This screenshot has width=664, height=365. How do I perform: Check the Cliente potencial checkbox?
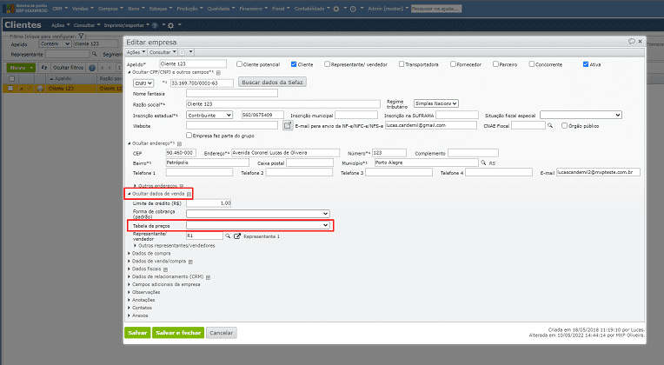pyautogui.click(x=239, y=64)
